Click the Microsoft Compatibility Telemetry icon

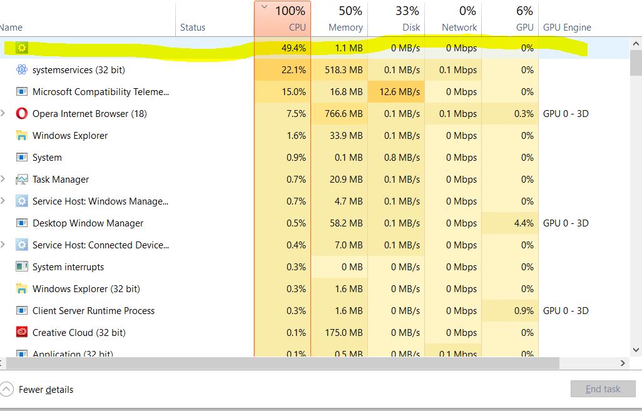coord(22,92)
